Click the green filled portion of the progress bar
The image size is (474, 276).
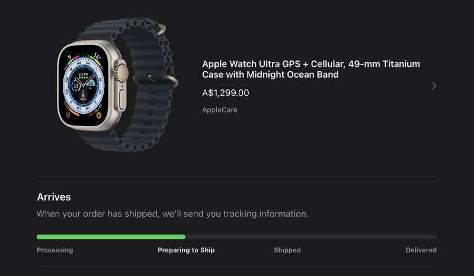(x=111, y=237)
